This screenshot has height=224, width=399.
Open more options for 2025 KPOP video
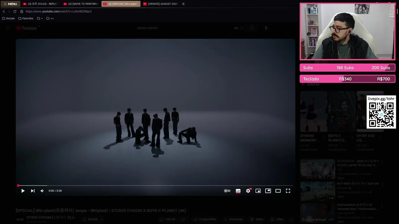point(382,161)
